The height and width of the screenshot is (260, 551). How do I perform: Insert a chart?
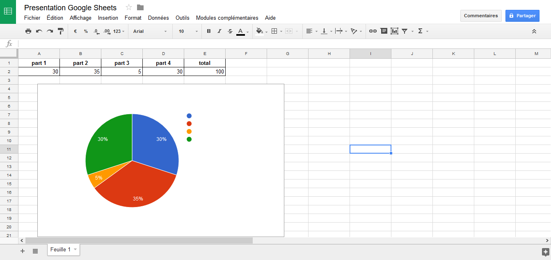[x=394, y=31]
